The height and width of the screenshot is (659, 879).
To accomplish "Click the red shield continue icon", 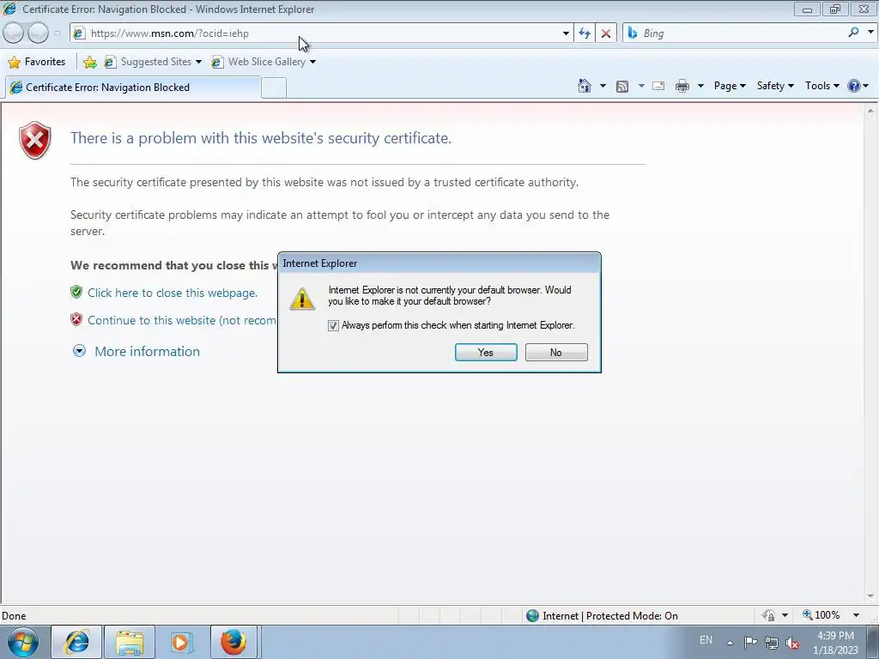I will (76, 319).
